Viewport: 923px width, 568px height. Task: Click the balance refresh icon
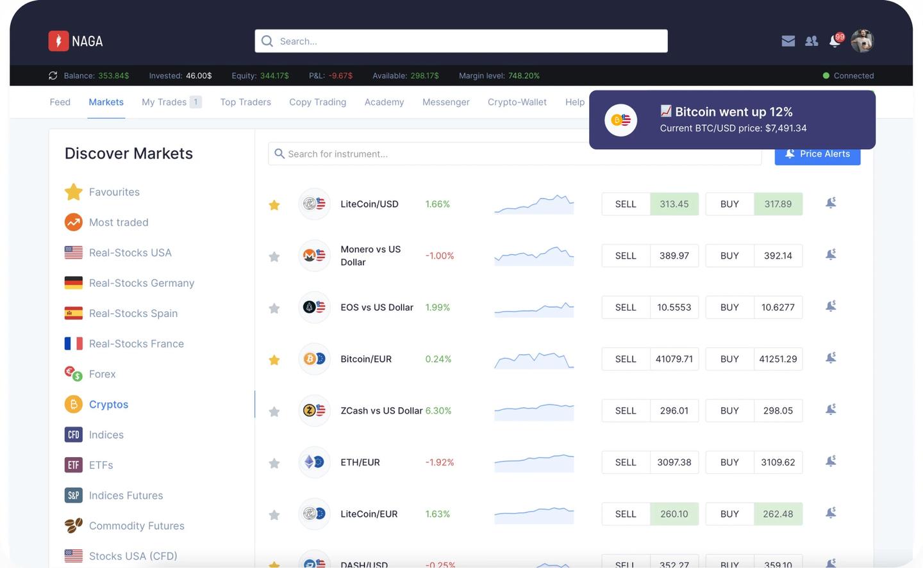click(x=53, y=76)
